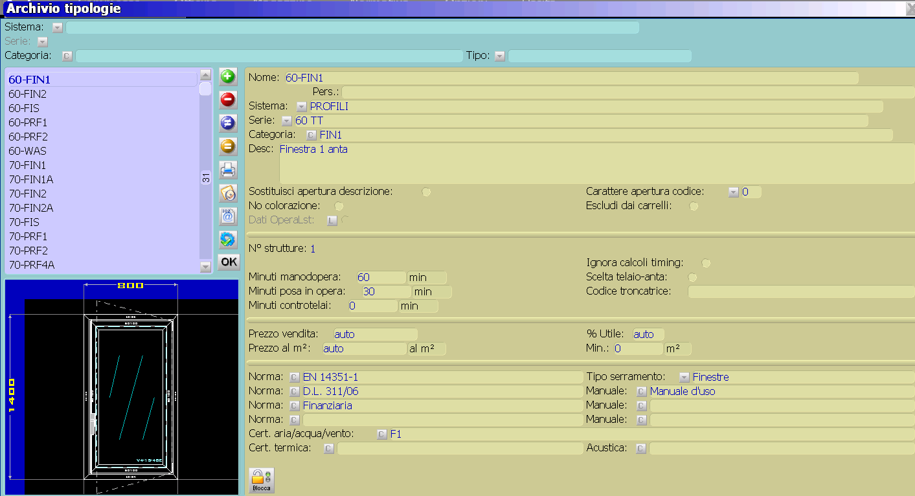915x496 pixels.
Task: Click the C button beside Cert. termica
Action: click(x=328, y=449)
